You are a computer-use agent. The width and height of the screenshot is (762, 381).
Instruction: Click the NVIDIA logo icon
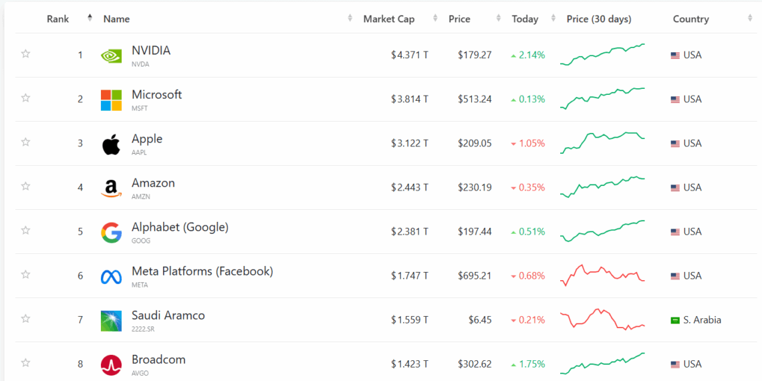click(111, 55)
